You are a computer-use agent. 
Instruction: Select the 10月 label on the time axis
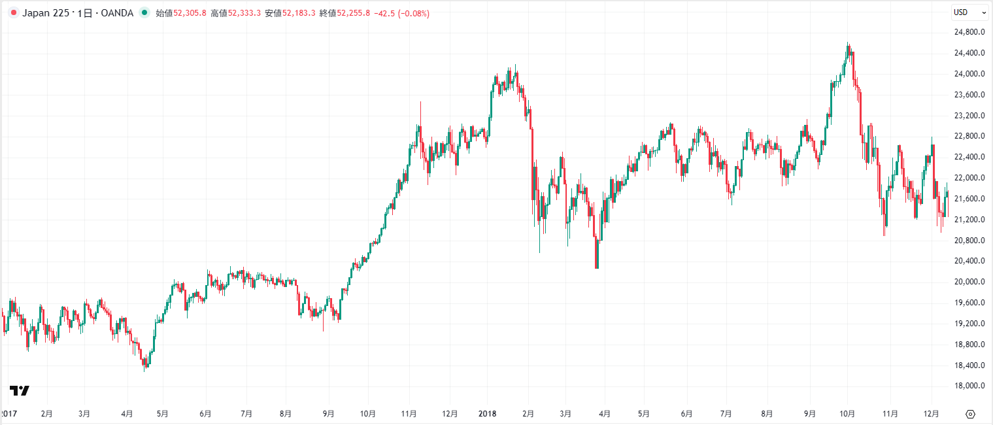849,413
